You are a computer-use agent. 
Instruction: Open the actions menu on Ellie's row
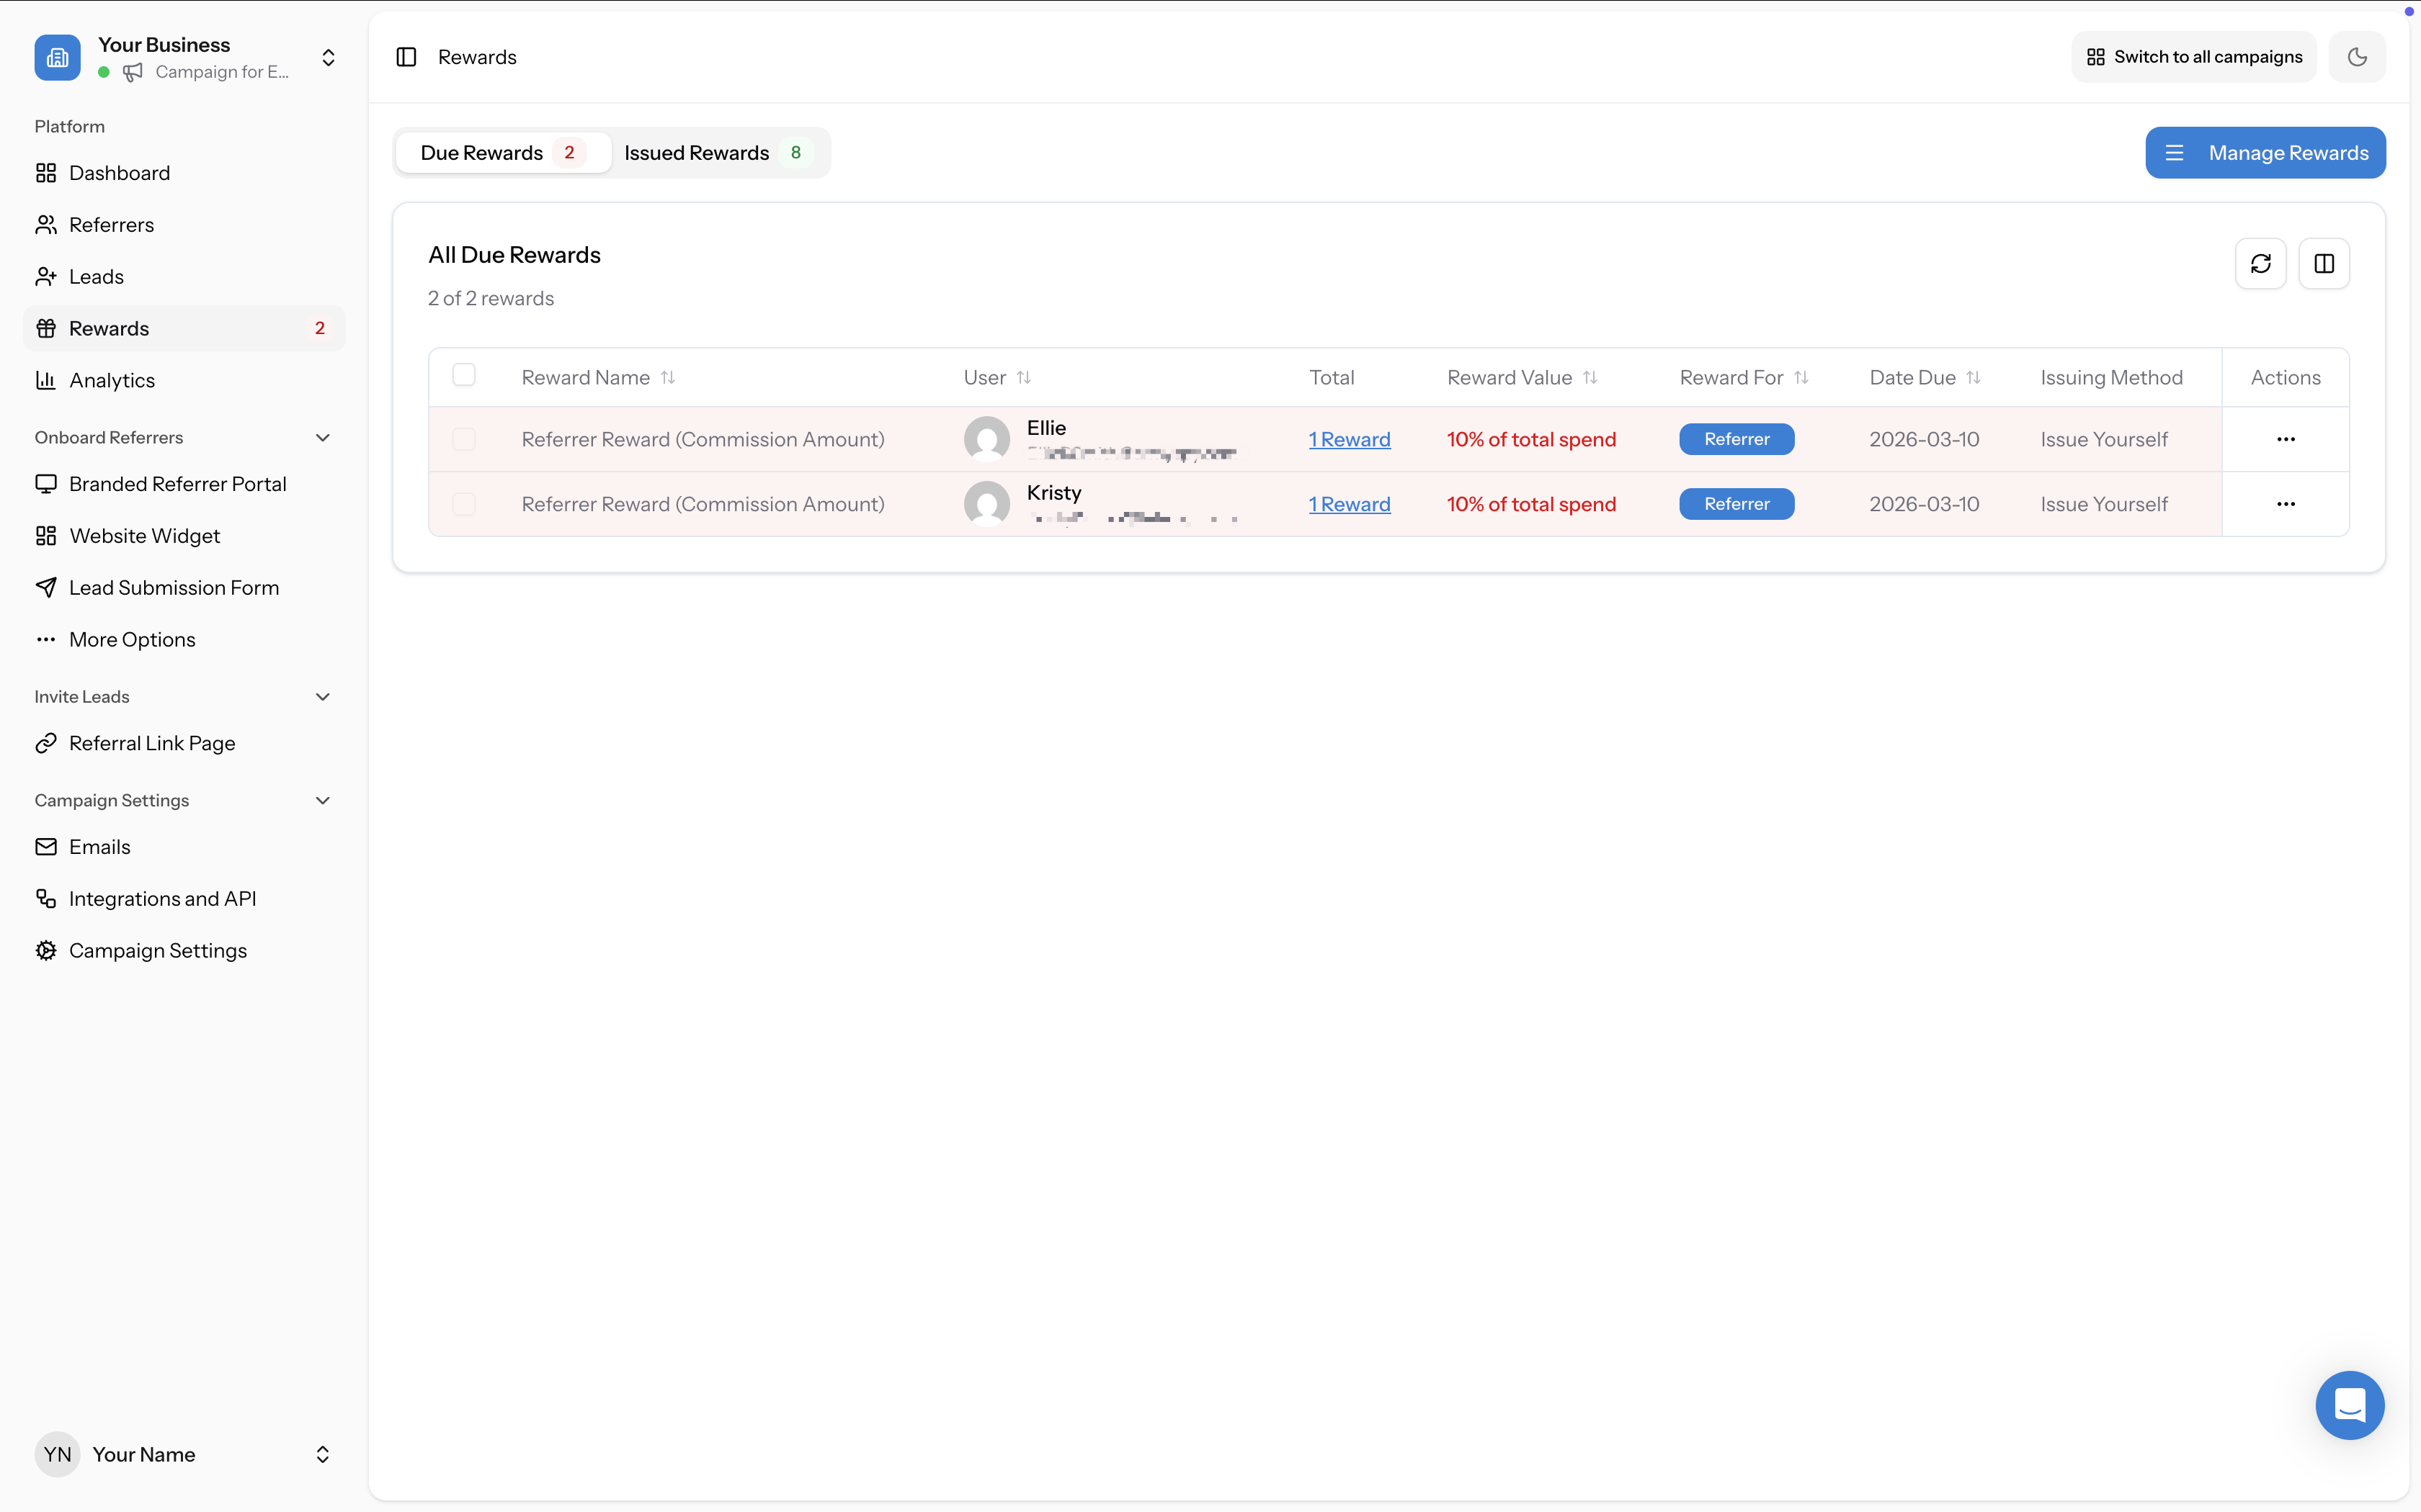pos(2285,439)
